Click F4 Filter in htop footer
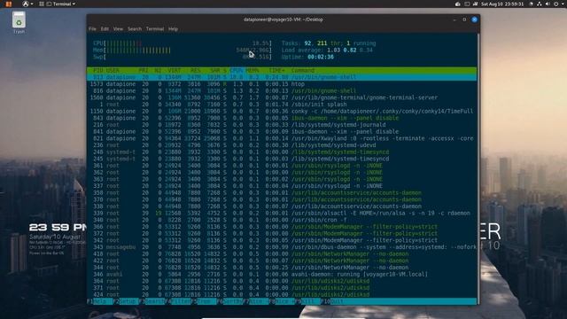 pos(178,301)
